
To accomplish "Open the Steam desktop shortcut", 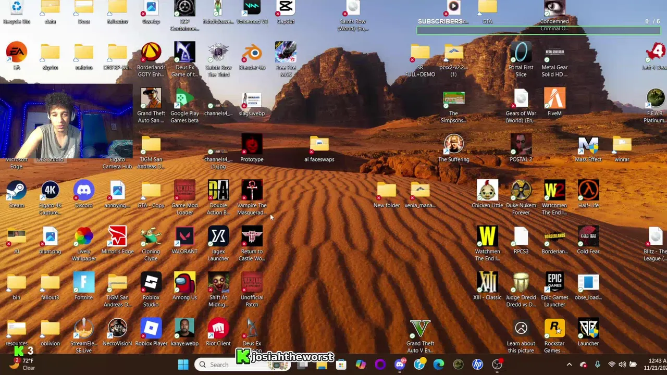I will pos(17,195).
